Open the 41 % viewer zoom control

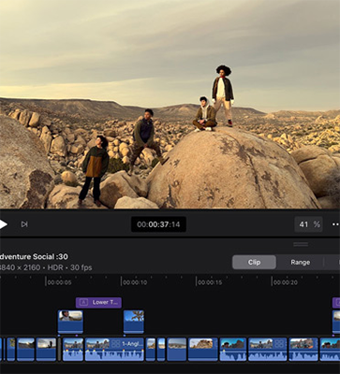click(x=308, y=224)
